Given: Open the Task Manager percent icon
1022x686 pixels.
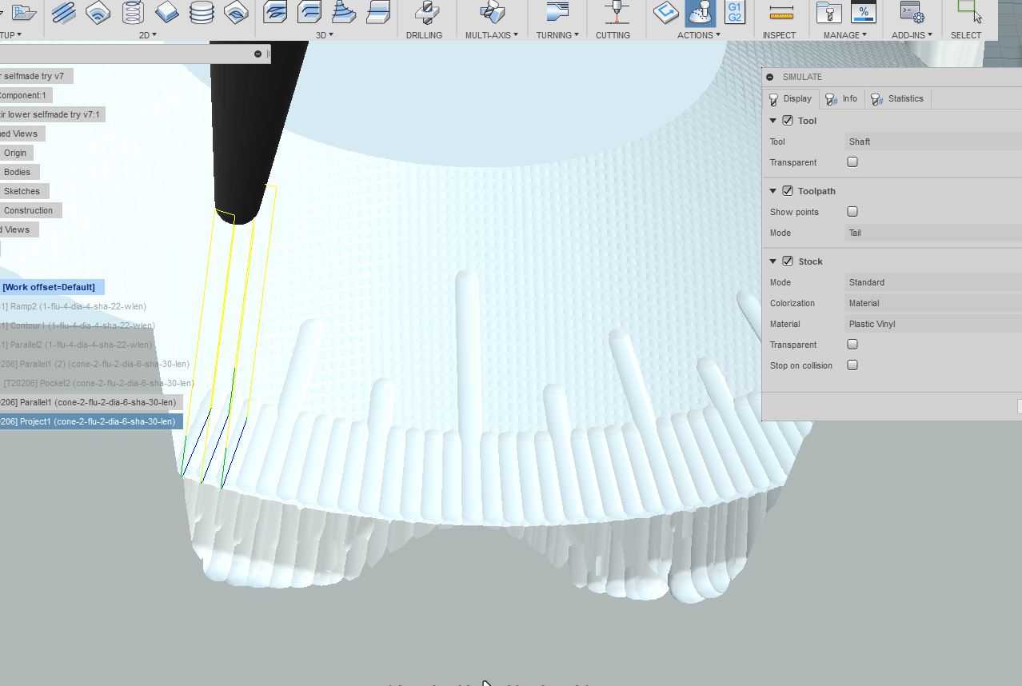Looking at the screenshot, I should tap(863, 12).
